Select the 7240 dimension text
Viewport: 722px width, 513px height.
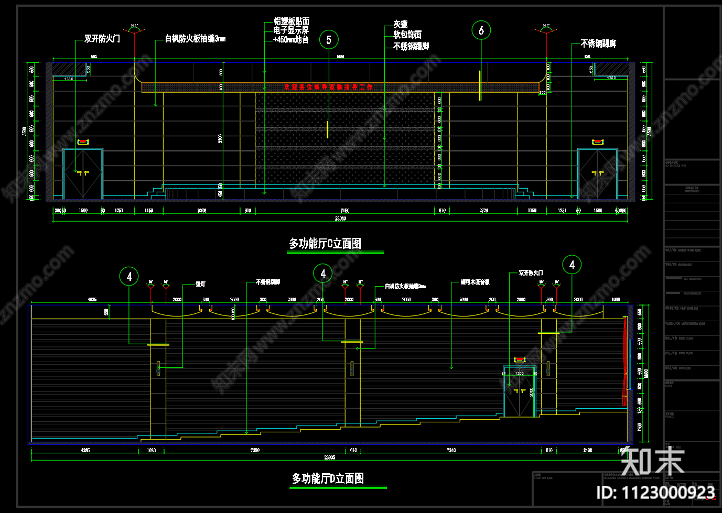pos(451,450)
